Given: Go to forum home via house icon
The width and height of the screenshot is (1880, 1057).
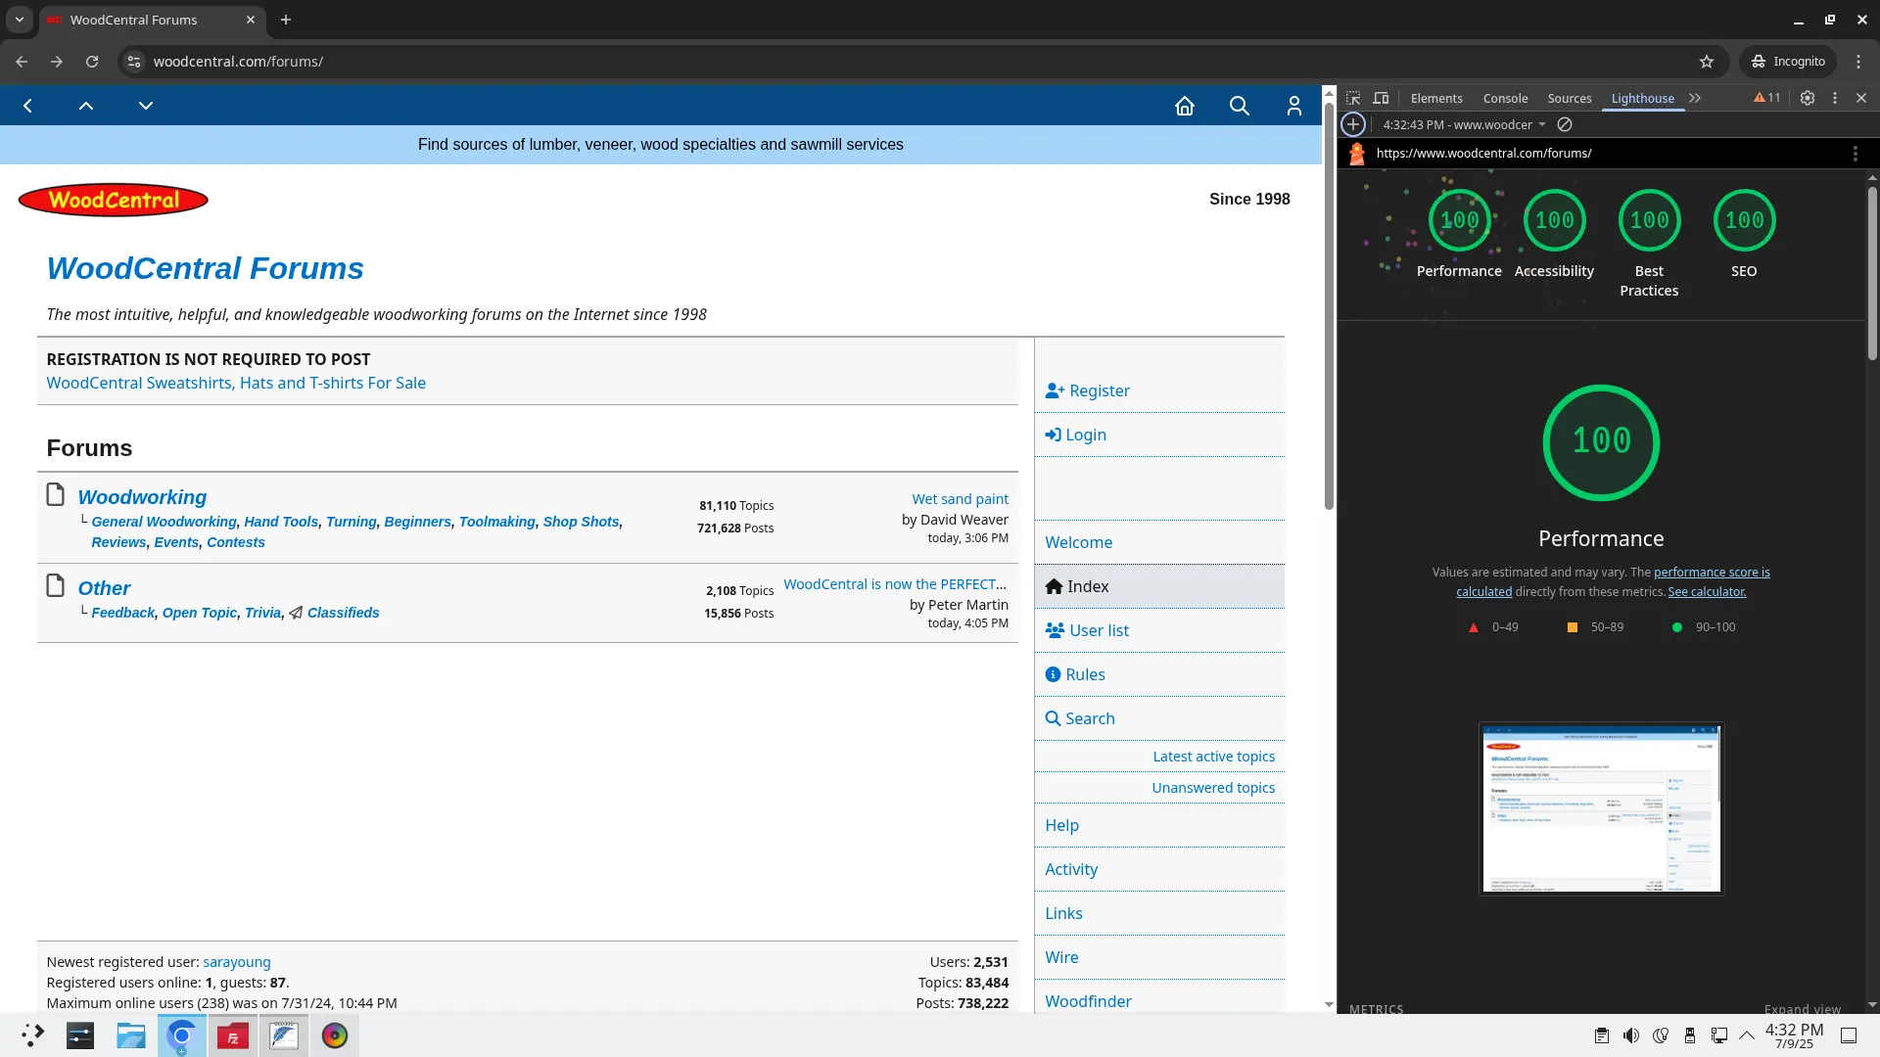Looking at the screenshot, I should (x=1185, y=106).
